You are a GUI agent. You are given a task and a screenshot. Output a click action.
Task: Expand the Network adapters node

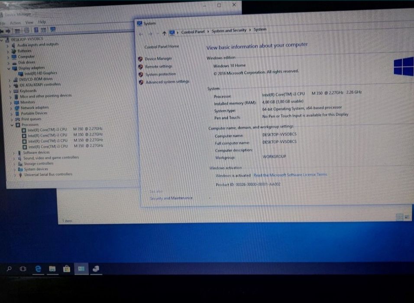(11, 108)
